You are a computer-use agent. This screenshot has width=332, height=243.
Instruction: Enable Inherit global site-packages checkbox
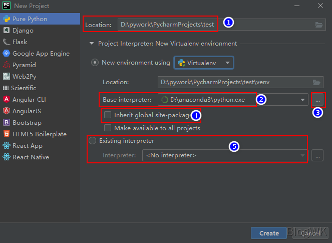click(x=108, y=115)
